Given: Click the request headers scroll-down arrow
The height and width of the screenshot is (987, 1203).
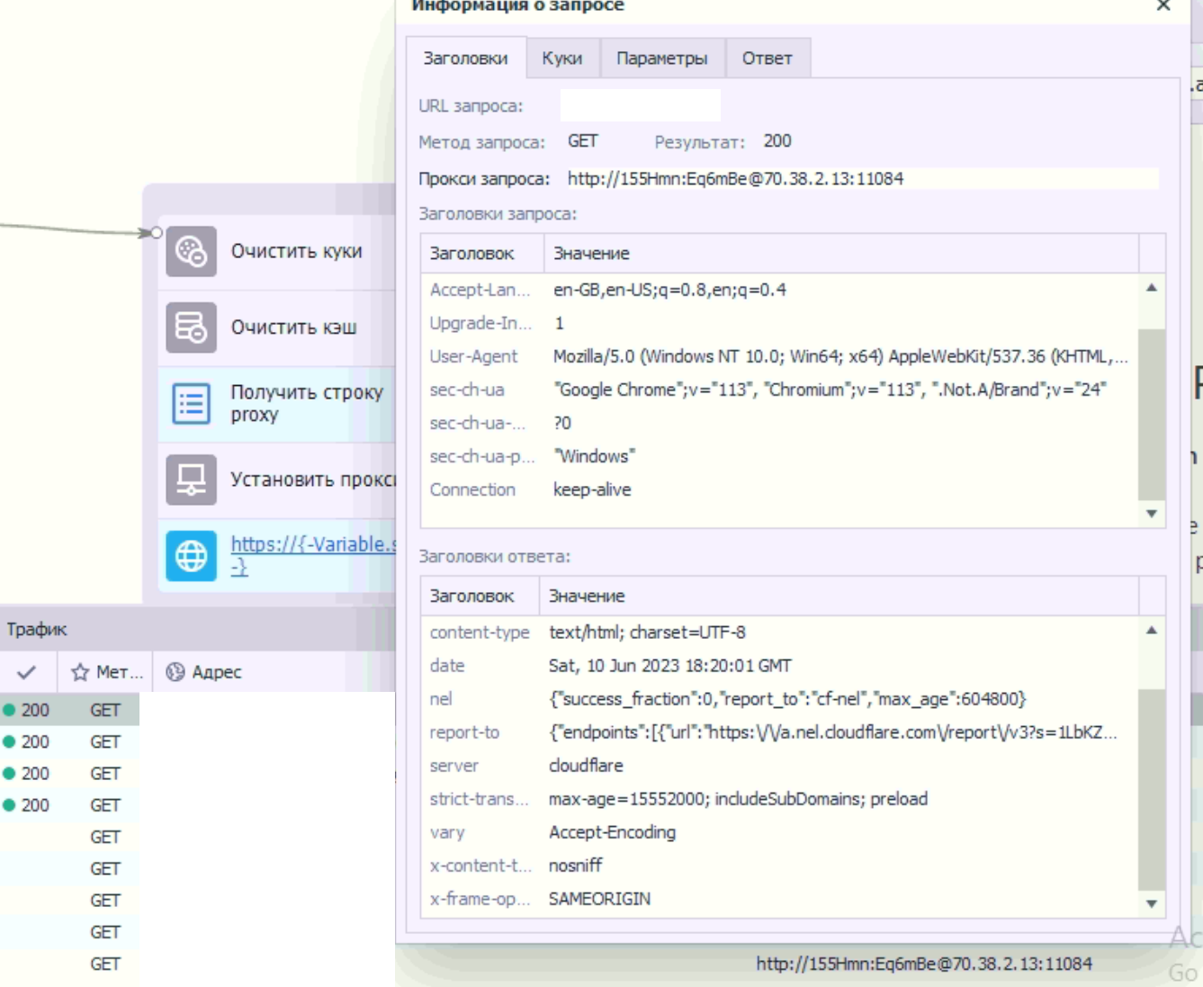Looking at the screenshot, I should coord(1152,514).
